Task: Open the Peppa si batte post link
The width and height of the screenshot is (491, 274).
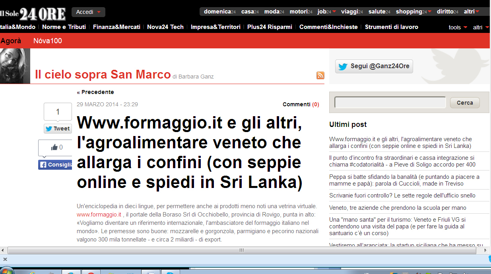Action: 404,180
